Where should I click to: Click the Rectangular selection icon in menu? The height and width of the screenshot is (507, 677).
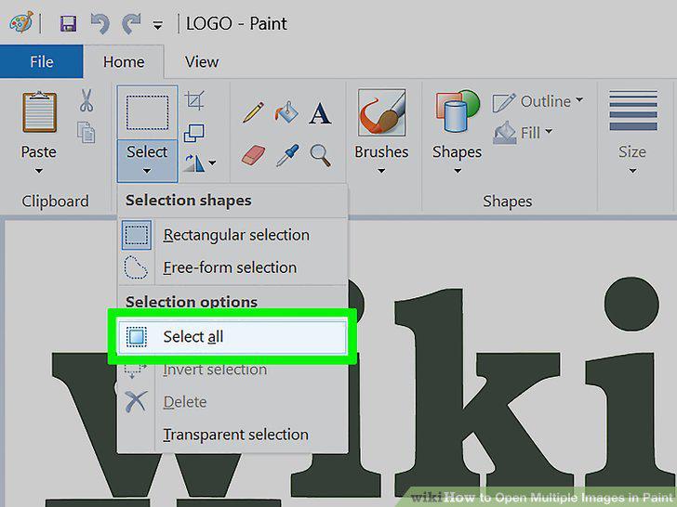coord(137,235)
